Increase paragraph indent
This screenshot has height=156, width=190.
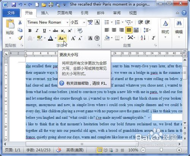tap(147, 22)
